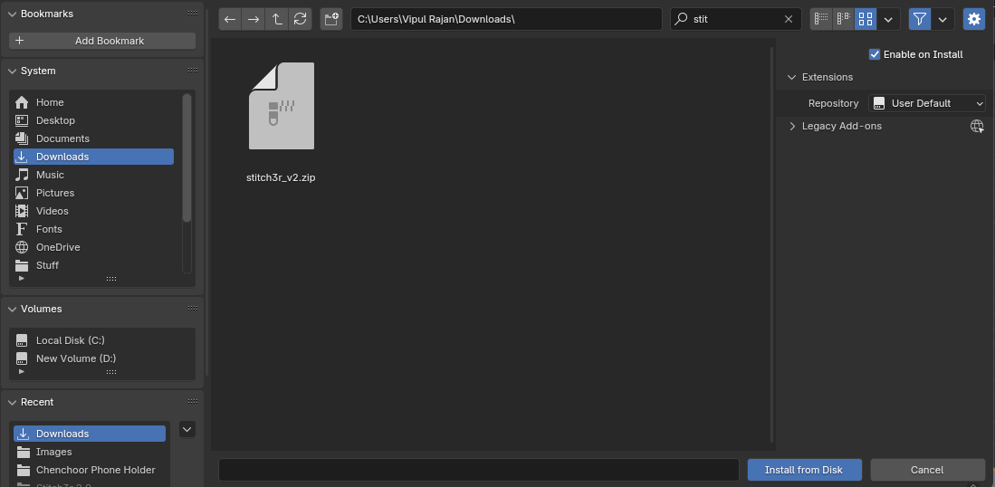Collapse the System panel
This screenshot has height=487, width=995.
click(12, 71)
